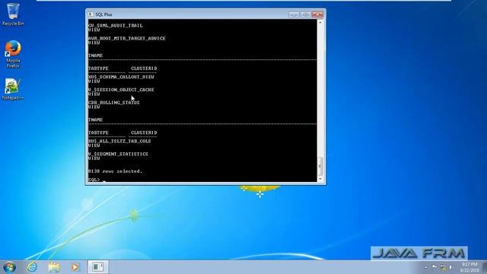
Task: Launch Mozilla Firefox from the desktop
Action: (x=13, y=54)
